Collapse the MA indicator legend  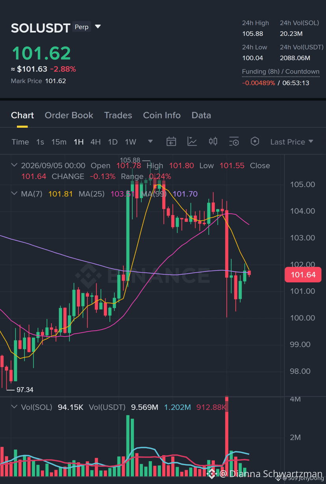pyautogui.click(x=15, y=194)
